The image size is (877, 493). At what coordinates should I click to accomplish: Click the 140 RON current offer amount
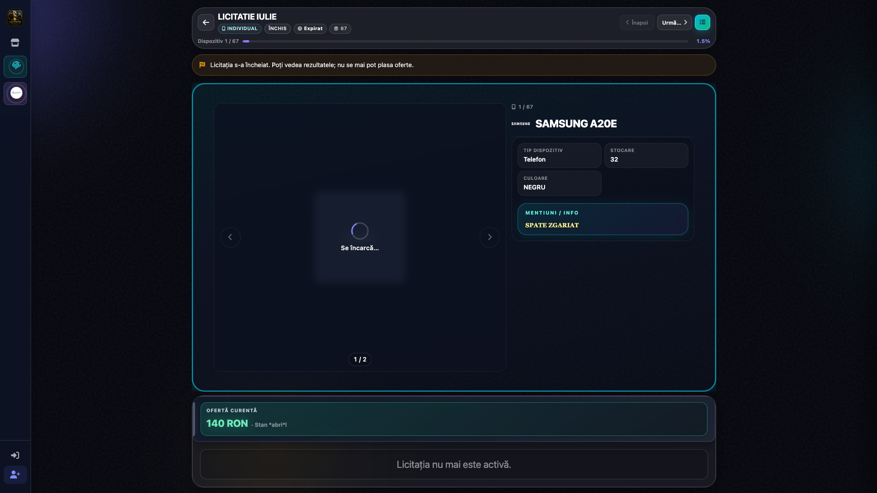coord(227,424)
